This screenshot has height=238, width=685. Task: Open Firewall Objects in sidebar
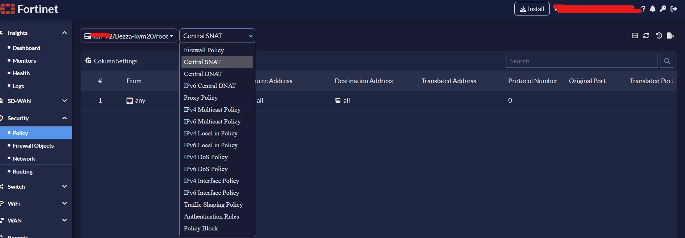tap(33, 145)
